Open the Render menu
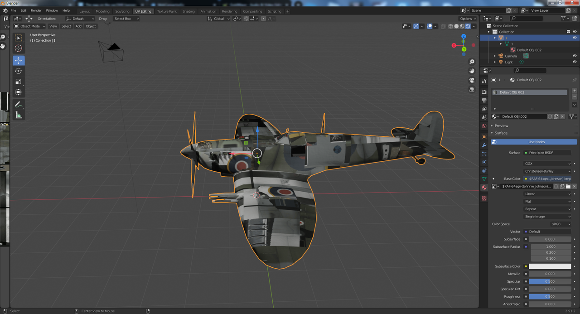Viewport: 580px width, 314px height. pos(36,10)
